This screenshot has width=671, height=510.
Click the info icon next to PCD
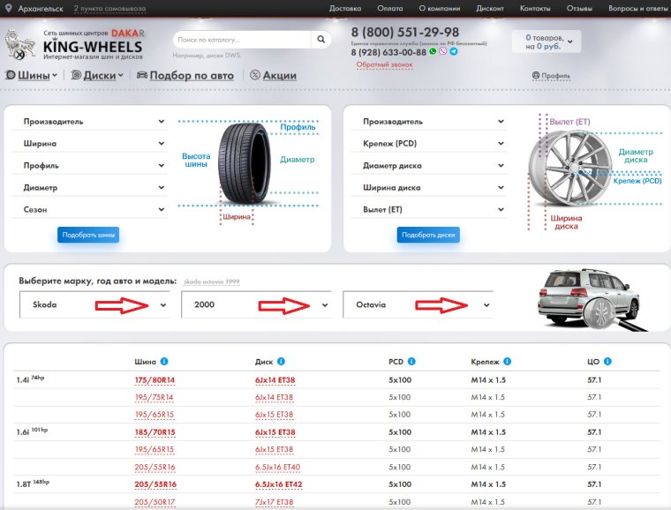(412, 361)
